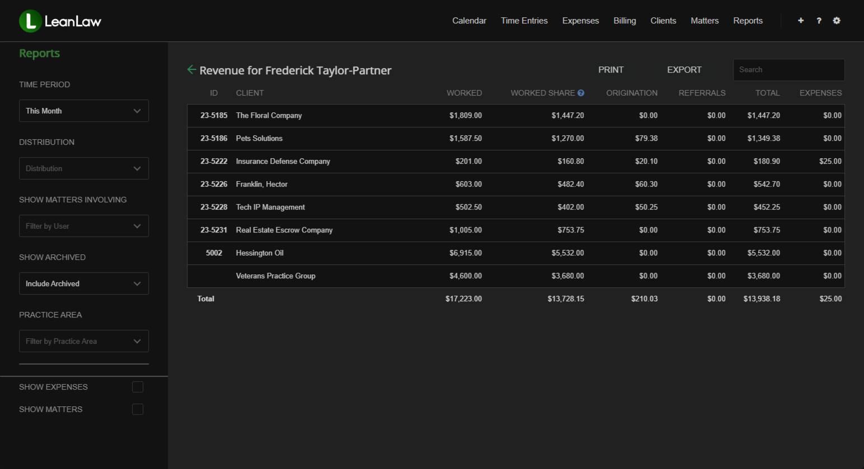Open the question mark help icon
This screenshot has height=469, width=864.
pos(819,21)
